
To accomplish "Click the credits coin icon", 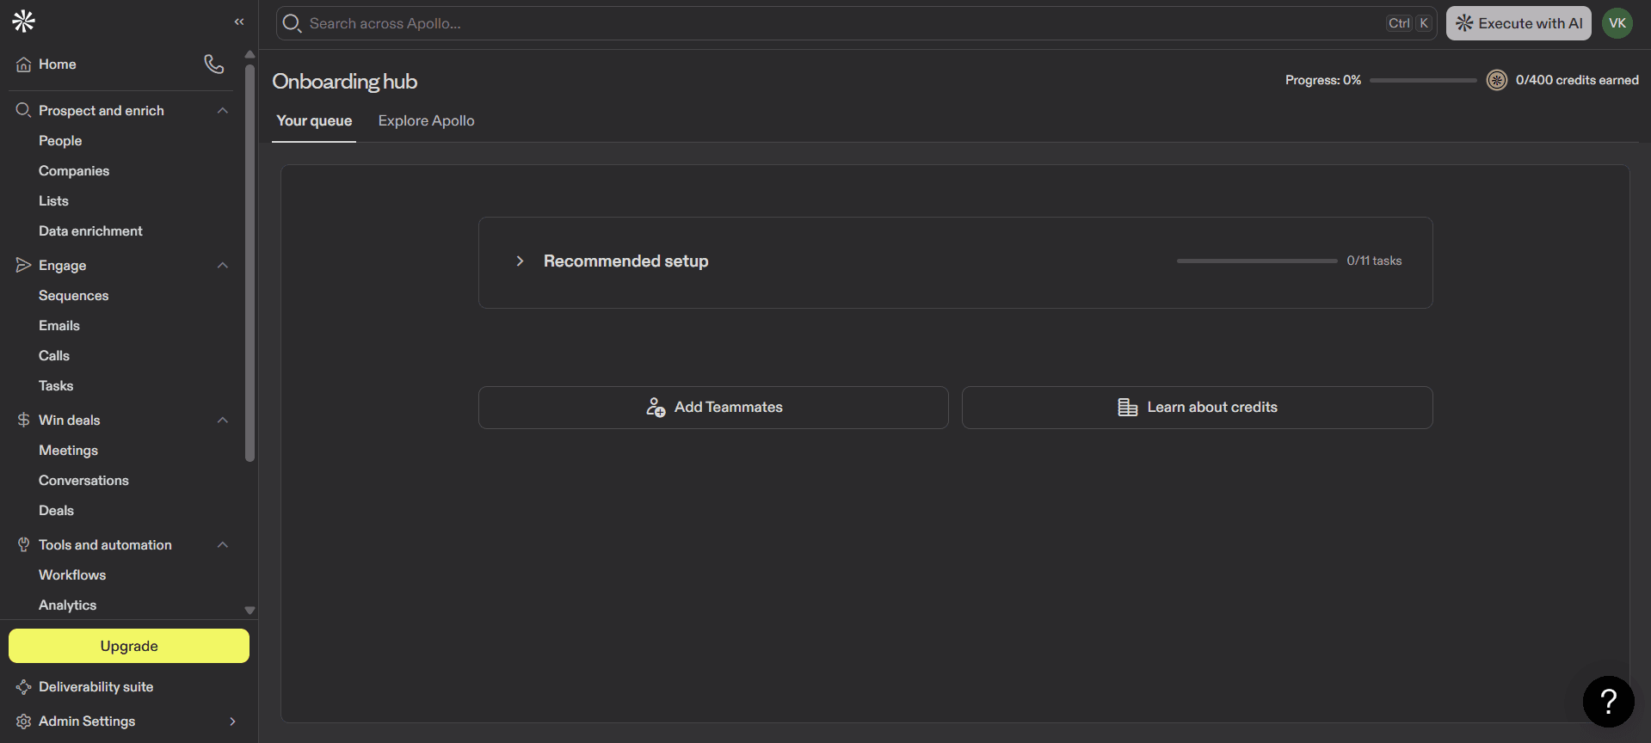I will tap(1497, 80).
